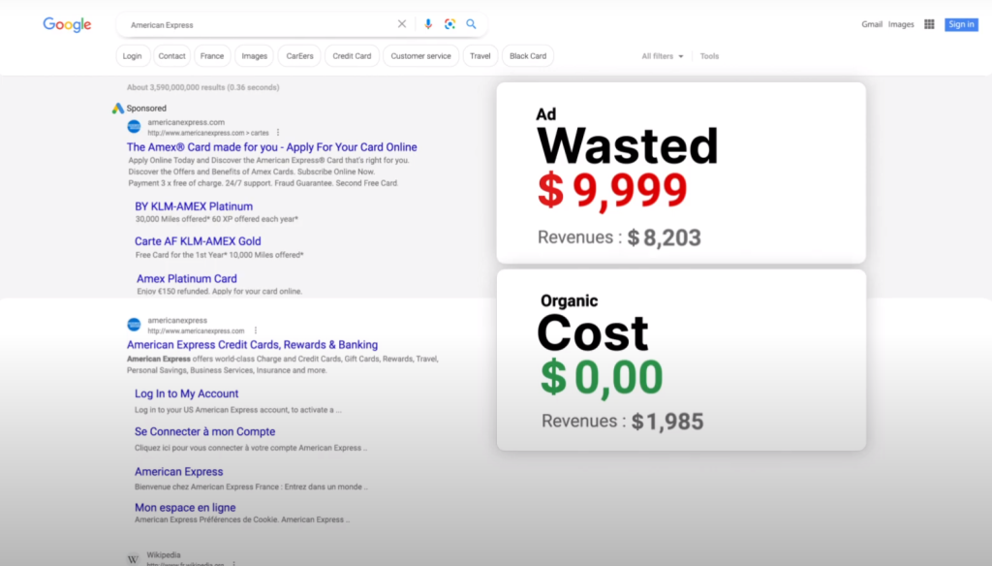The height and width of the screenshot is (566, 992).
Task: Open Google Lens image search
Action: [x=449, y=23]
